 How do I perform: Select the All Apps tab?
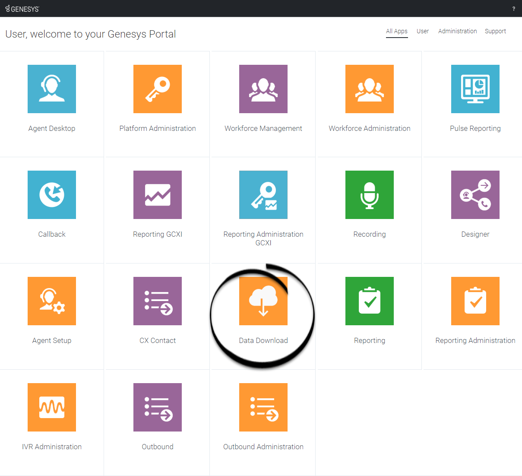click(x=397, y=31)
